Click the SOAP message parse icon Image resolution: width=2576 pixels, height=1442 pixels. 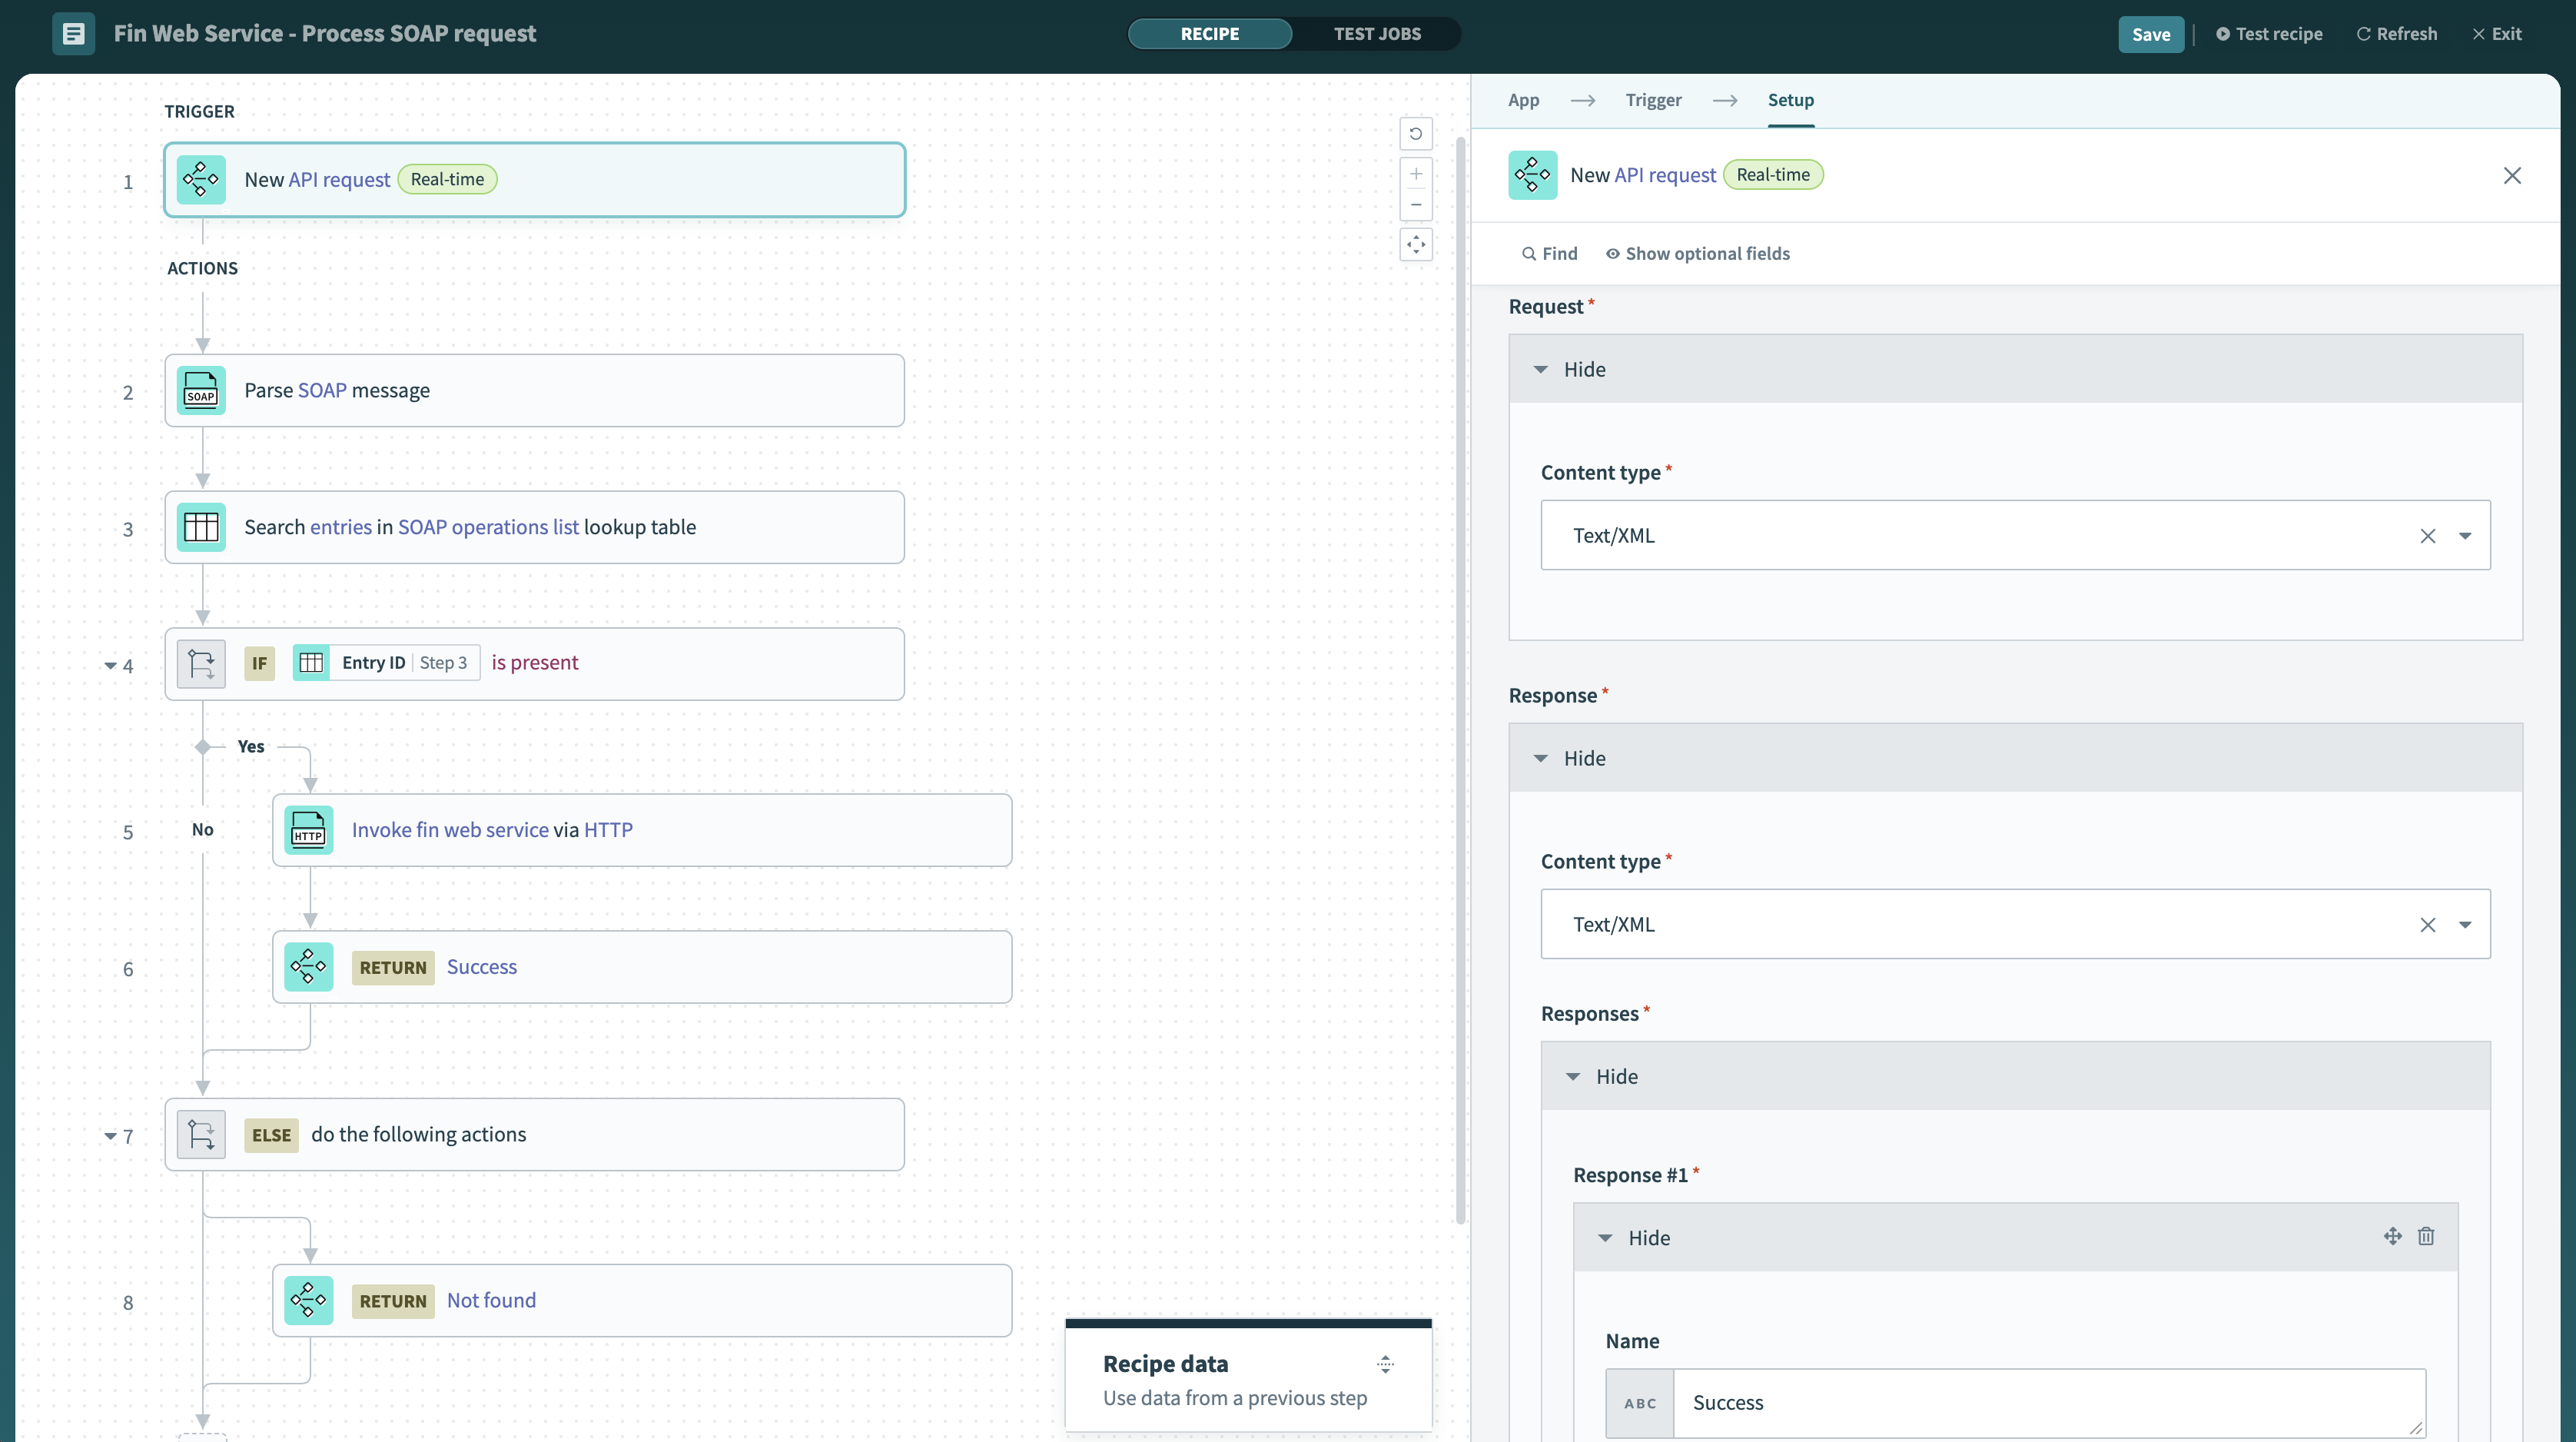pos(200,389)
